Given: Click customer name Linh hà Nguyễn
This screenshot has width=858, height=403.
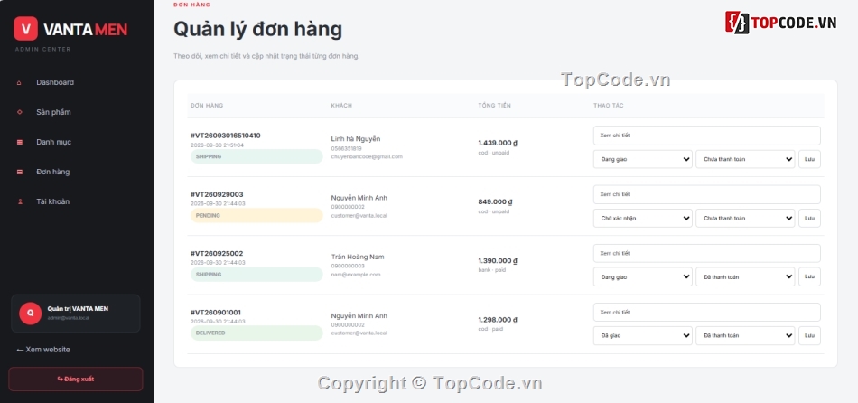Looking at the screenshot, I should [356, 139].
